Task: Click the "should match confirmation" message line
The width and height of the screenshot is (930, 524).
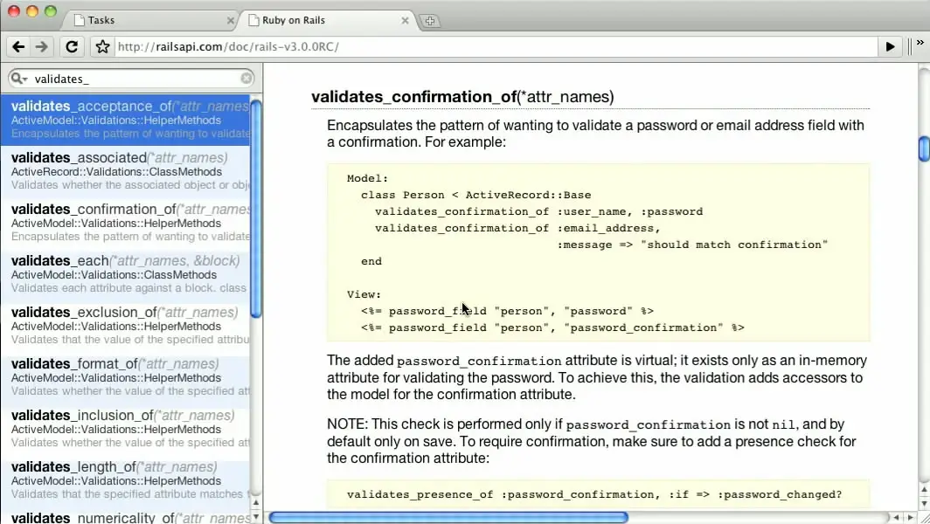Action: pyautogui.click(x=692, y=245)
